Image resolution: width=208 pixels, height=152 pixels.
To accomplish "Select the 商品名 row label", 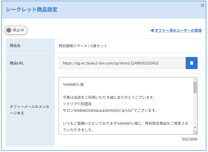I will (x=15, y=46).
